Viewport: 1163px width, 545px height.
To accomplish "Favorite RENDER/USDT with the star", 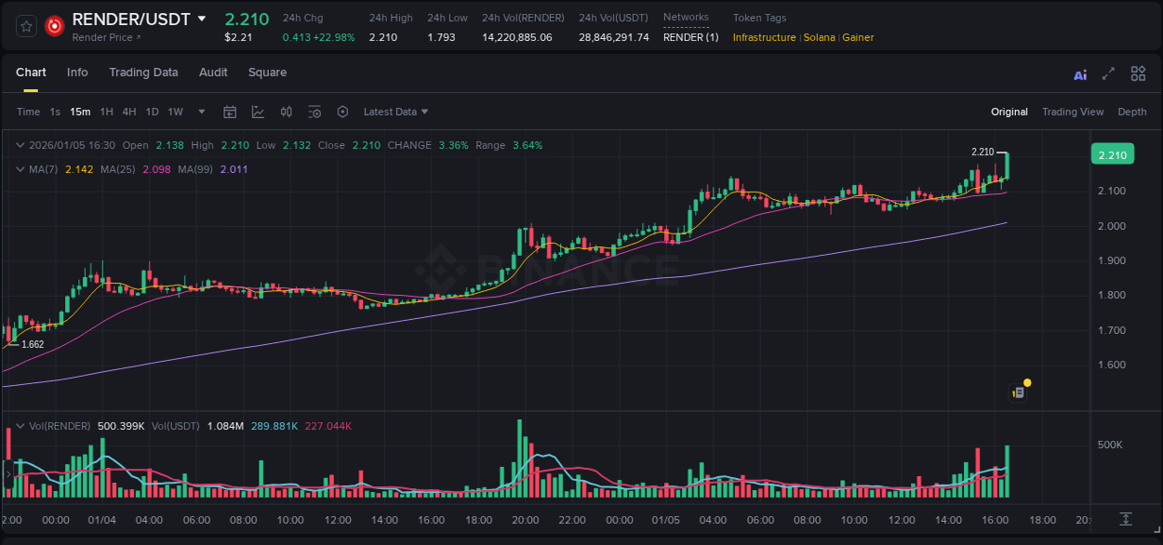I will (x=25, y=25).
